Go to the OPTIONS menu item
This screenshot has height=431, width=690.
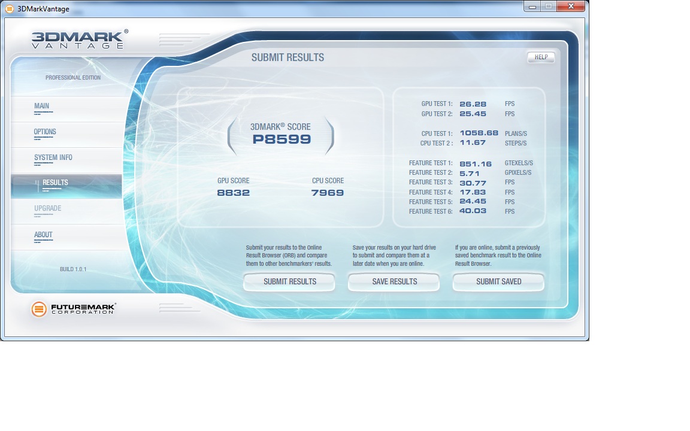(x=66, y=133)
